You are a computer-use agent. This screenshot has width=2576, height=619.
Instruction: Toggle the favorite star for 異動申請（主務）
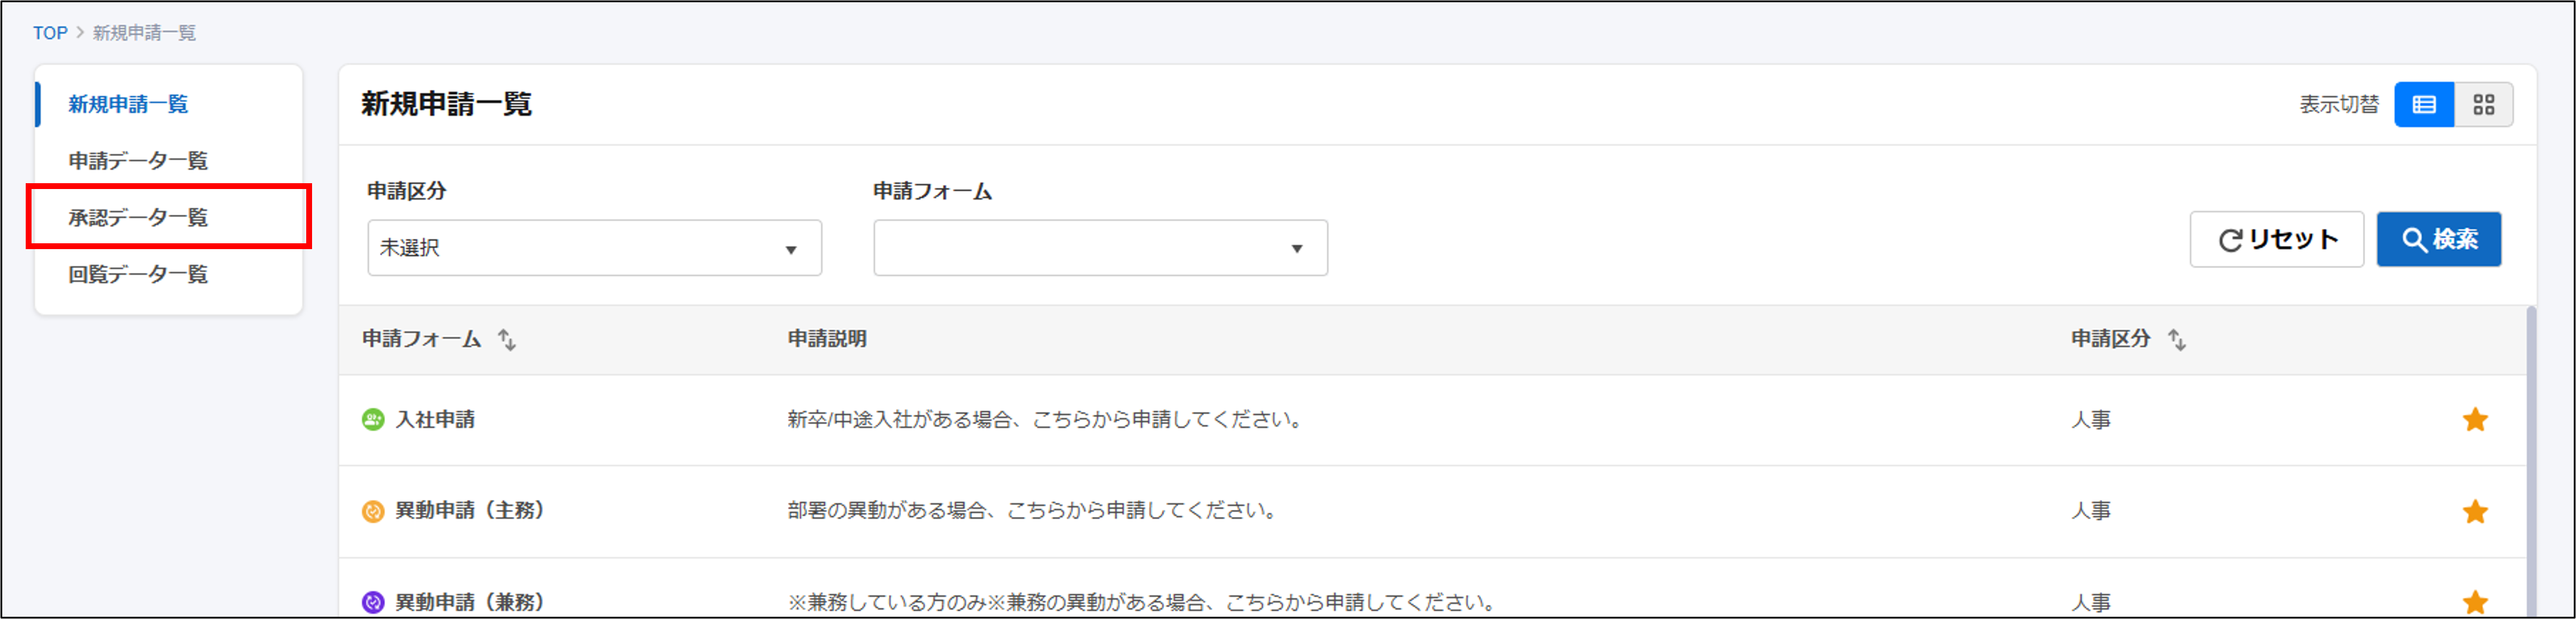click(x=2476, y=510)
